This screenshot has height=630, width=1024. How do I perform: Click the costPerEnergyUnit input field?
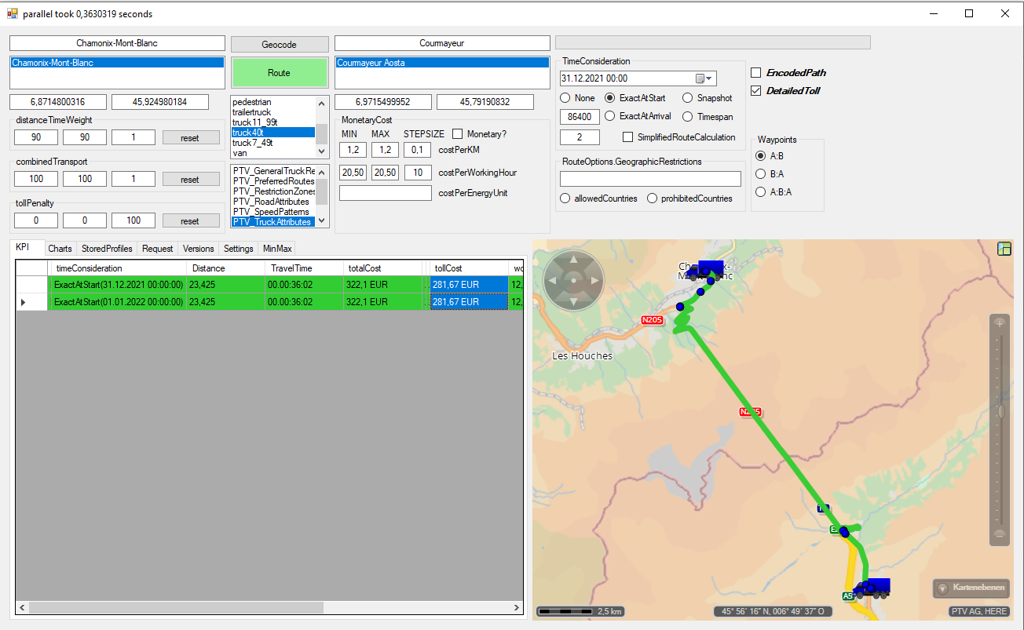click(x=386, y=193)
